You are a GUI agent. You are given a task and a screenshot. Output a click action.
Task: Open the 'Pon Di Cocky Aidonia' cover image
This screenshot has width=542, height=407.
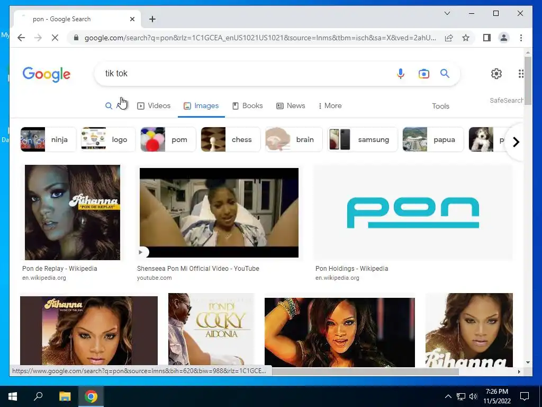[211, 329]
